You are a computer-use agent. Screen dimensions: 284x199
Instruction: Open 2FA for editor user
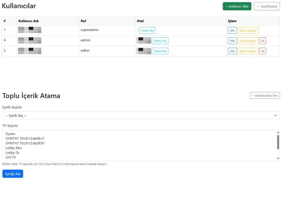coord(232,51)
